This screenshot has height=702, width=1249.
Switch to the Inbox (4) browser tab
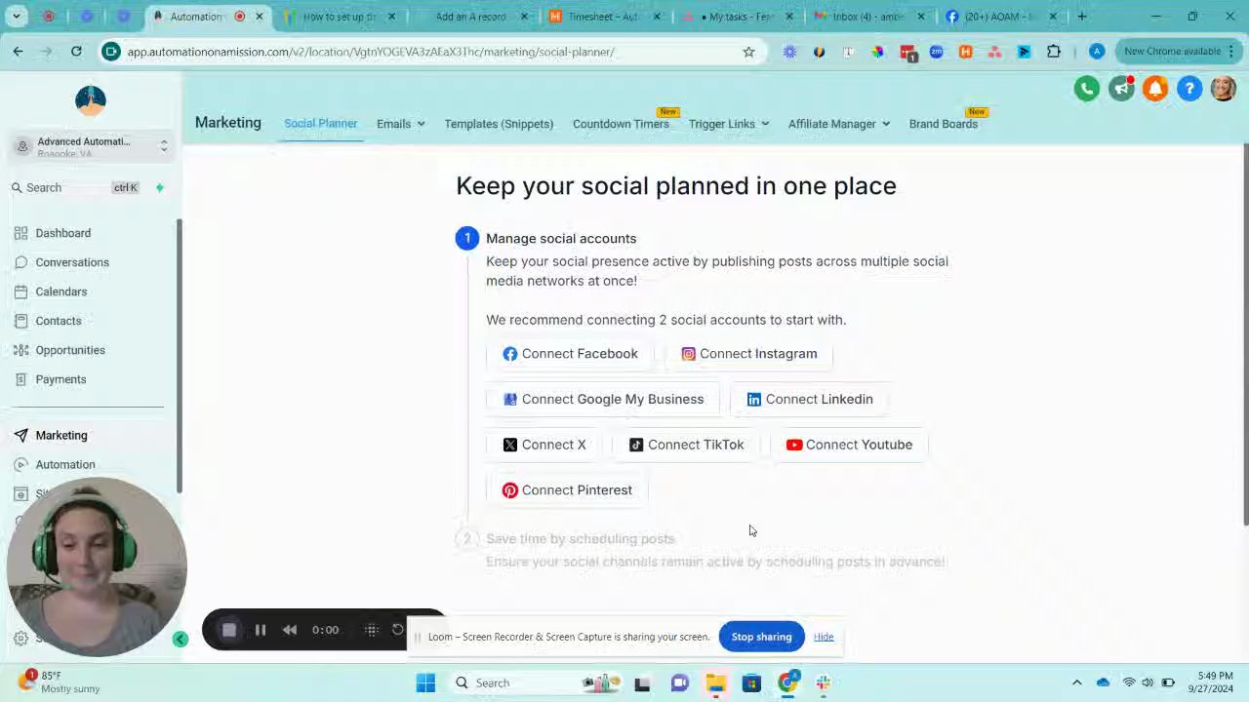click(869, 17)
